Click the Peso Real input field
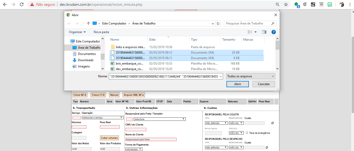The image size is (354, 151). (x=110, y=127)
